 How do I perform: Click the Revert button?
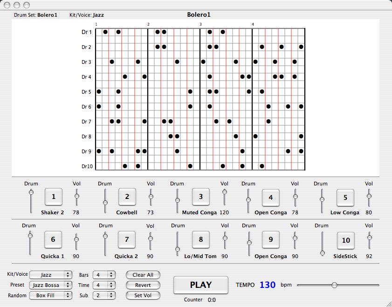point(143,285)
